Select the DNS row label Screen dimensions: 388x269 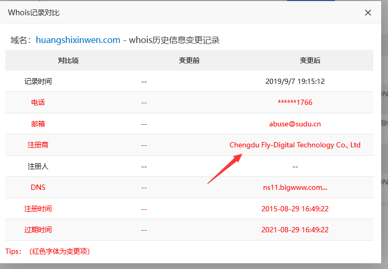[38, 187]
